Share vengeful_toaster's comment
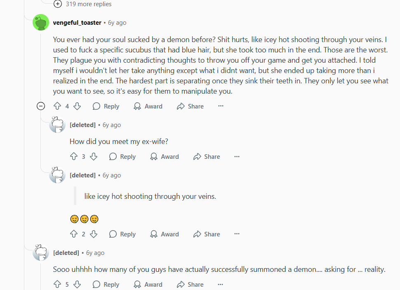The width and height of the screenshot is (400, 290). point(190,106)
